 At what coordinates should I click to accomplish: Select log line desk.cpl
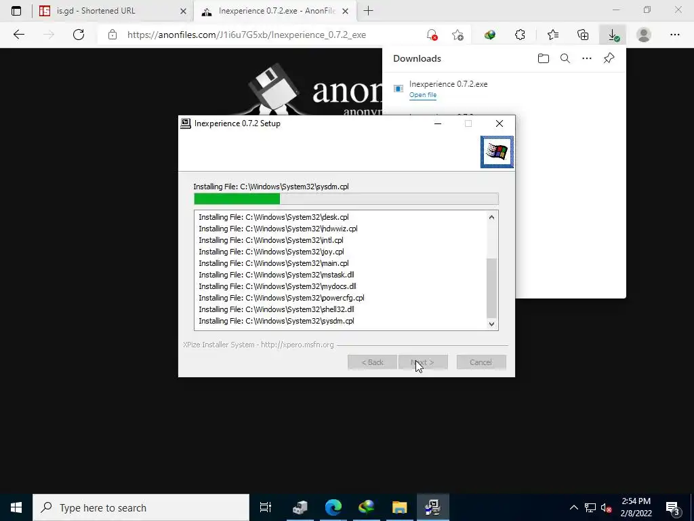coord(274,217)
